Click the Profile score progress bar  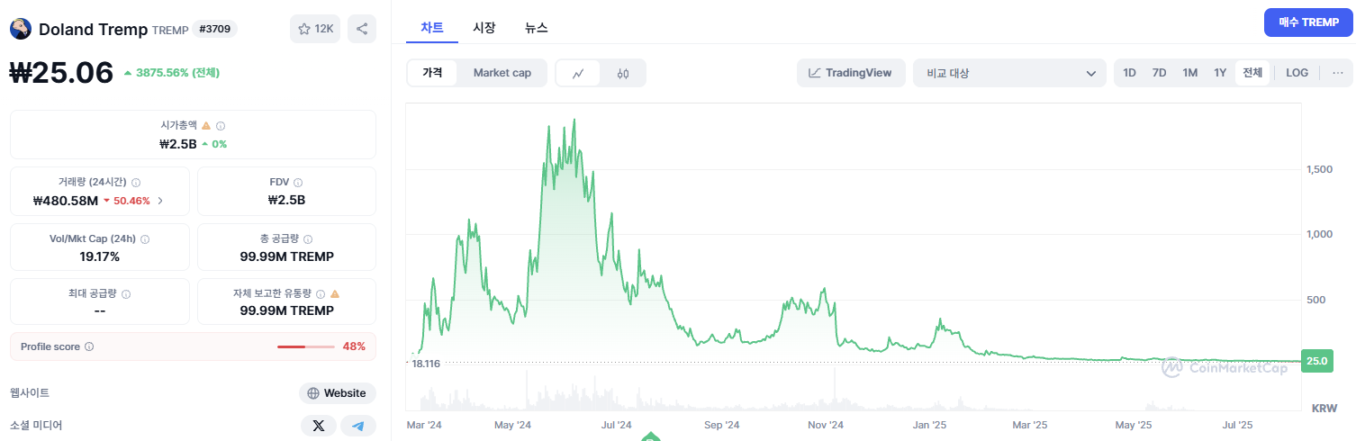coord(306,346)
